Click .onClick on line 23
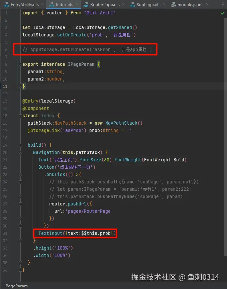The width and height of the screenshot is (227, 289). coord(54,174)
